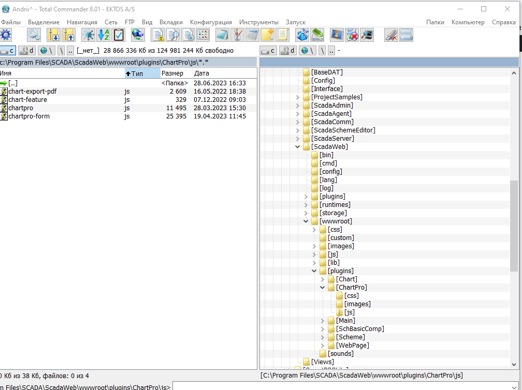Screen dimensions: 522x390
Task: Open network neighborhood button in right panel
Action: (x=308, y=51)
